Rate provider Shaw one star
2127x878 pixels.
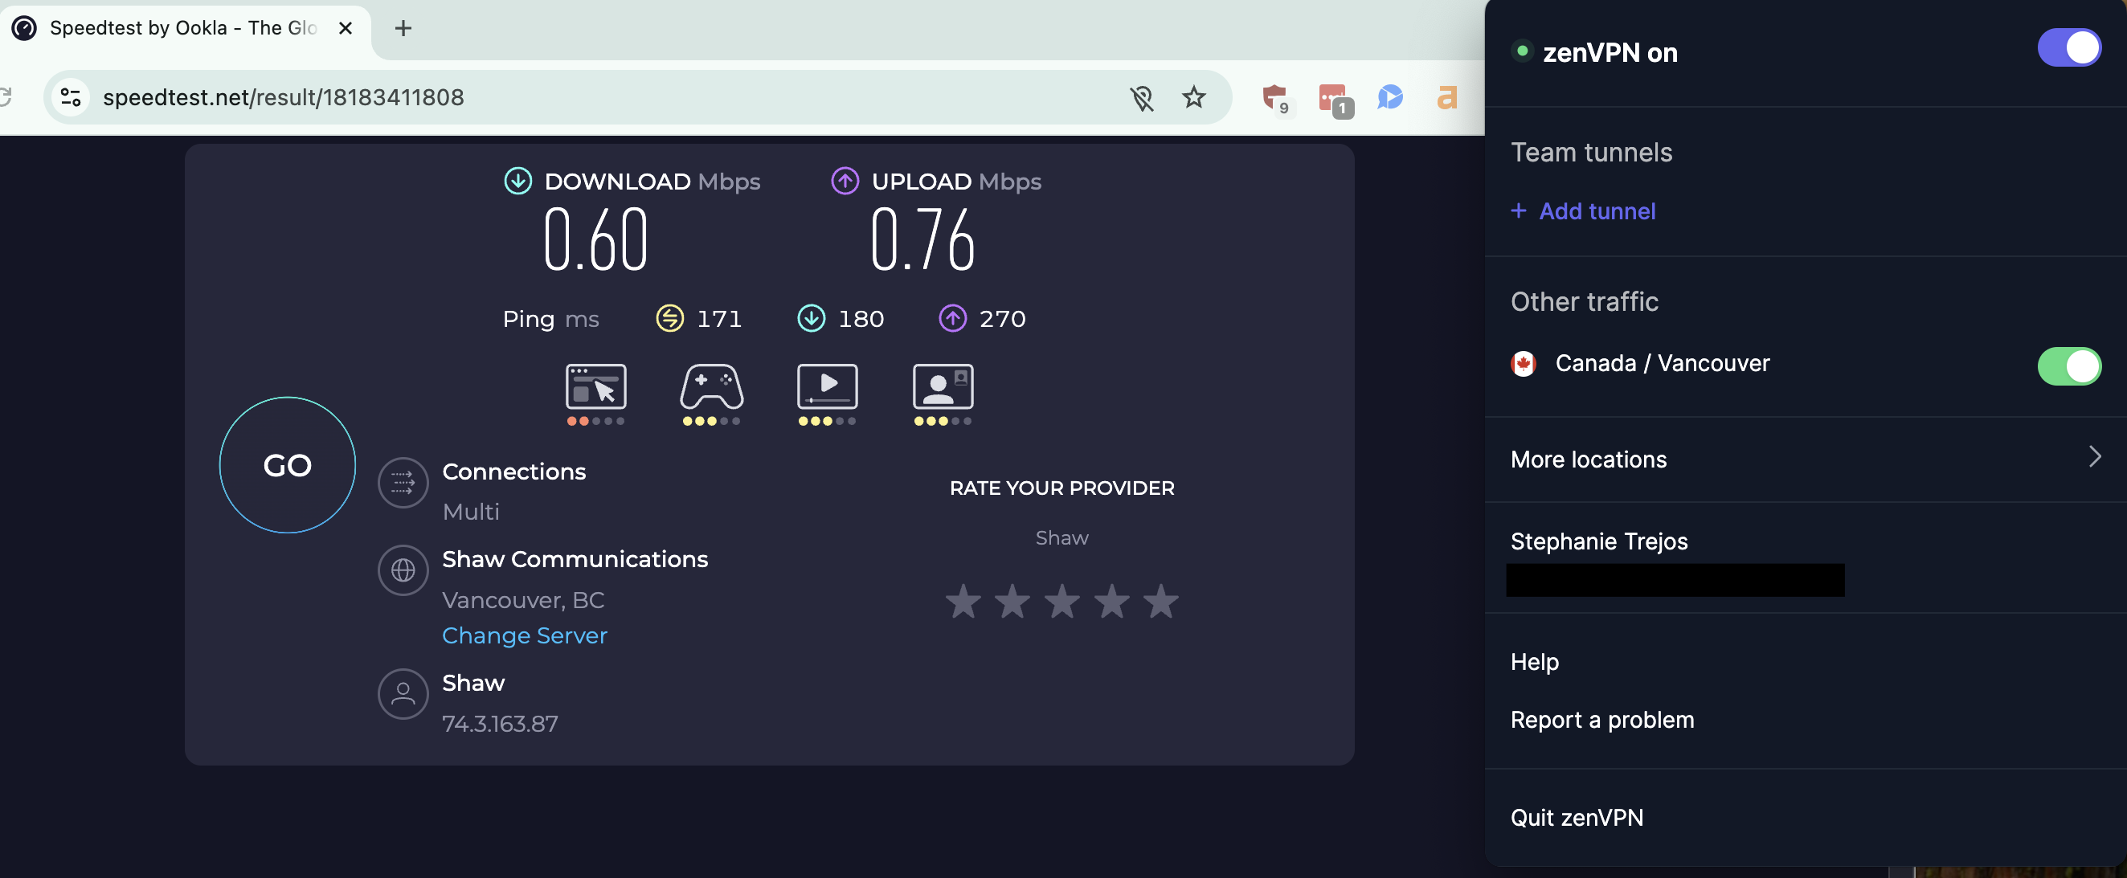(963, 602)
